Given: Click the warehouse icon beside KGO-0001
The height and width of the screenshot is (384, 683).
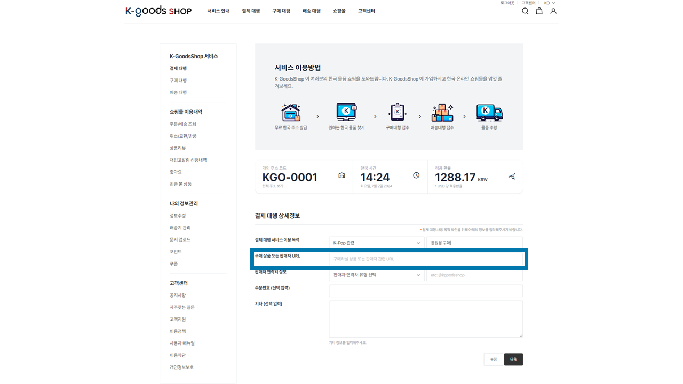Looking at the screenshot, I should [341, 176].
